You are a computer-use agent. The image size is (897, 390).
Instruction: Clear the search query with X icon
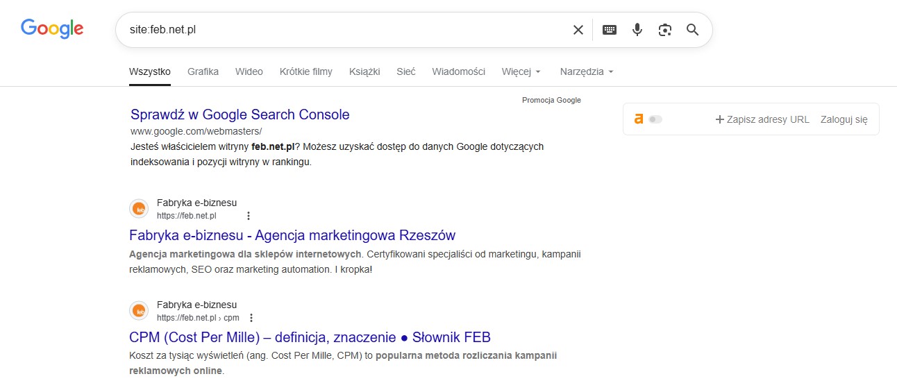[x=578, y=30]
